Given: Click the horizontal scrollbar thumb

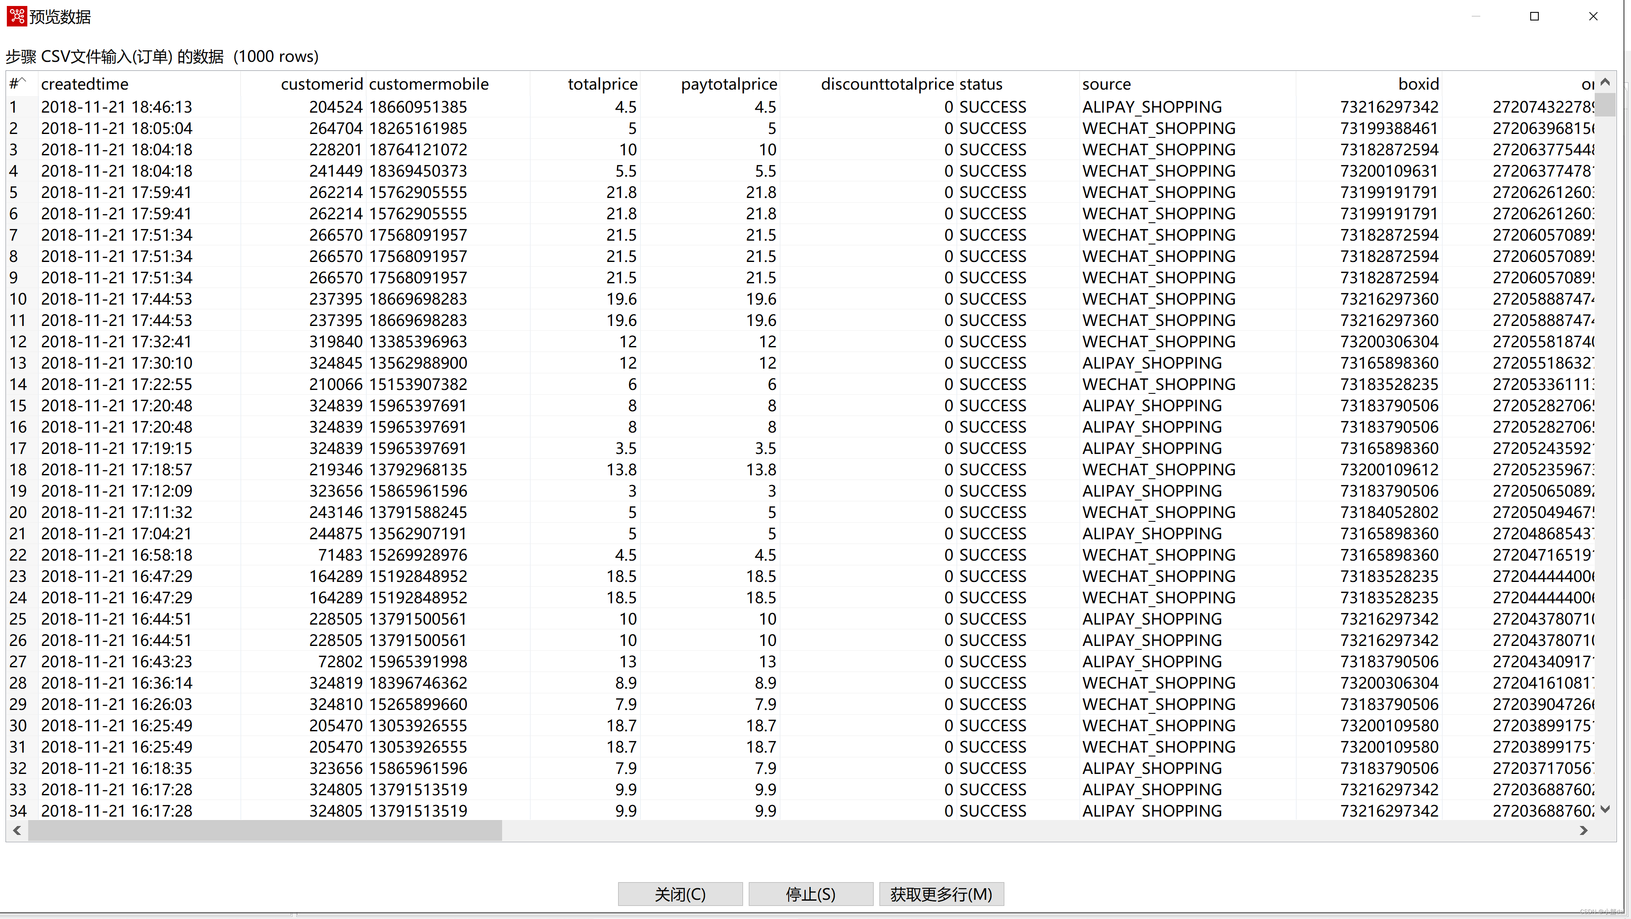Looking at the screenshot, I should pos(265,830).
